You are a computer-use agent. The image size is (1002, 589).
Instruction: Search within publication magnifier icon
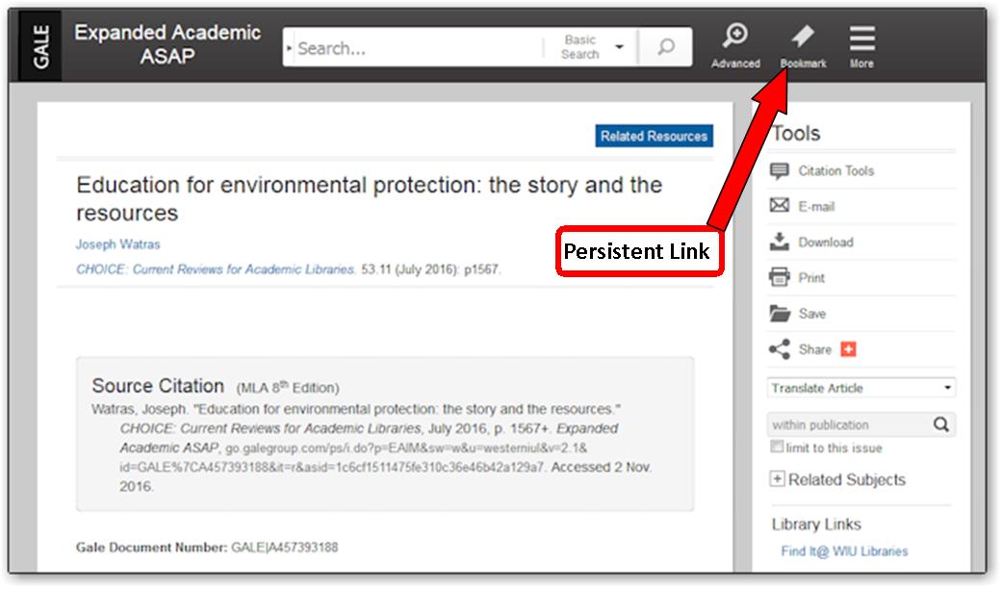(940, 424)
